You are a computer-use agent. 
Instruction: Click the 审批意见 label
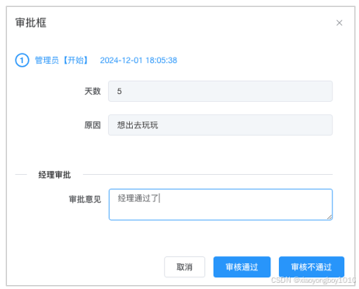click(85, 199)
